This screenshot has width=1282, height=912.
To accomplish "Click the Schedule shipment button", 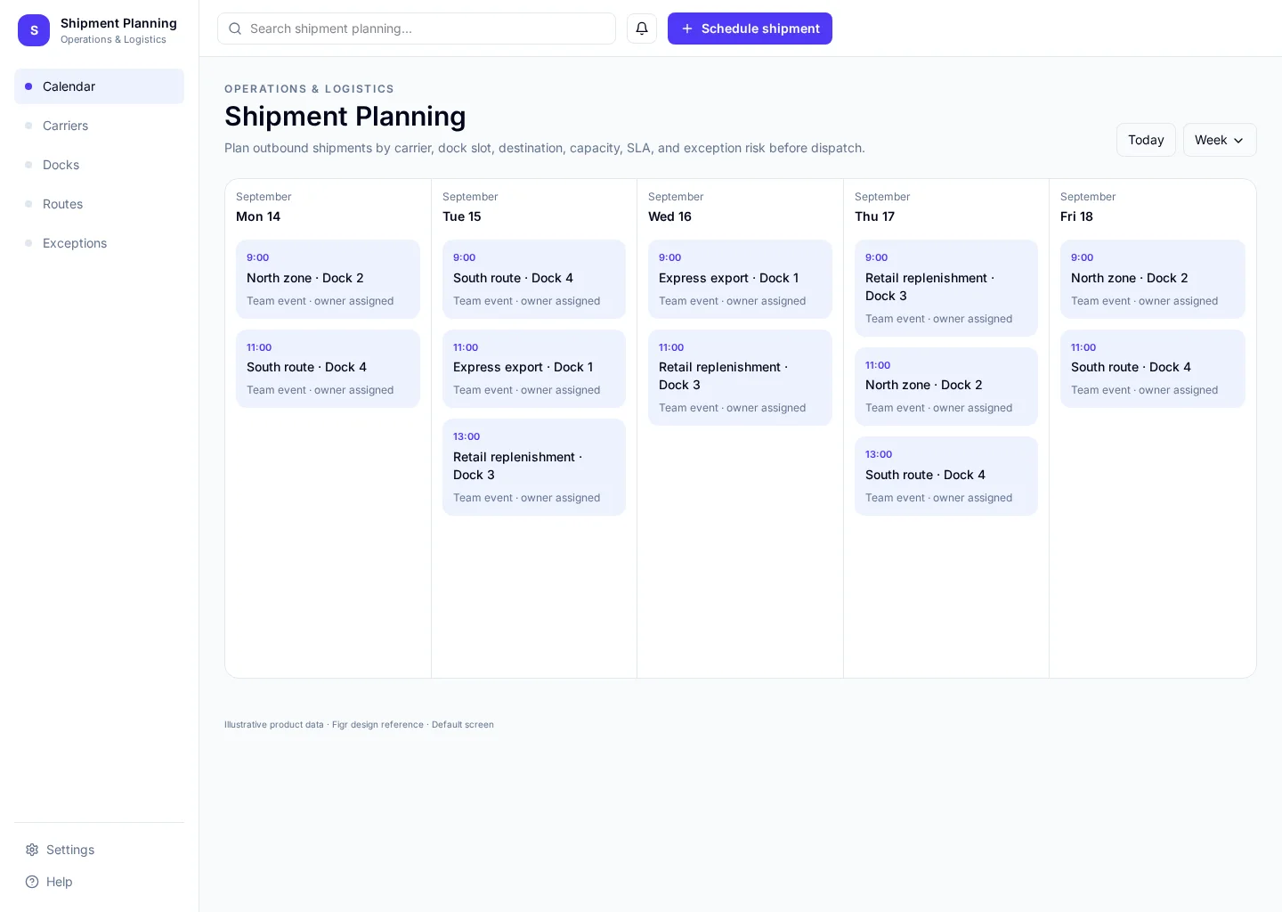I will (x=750, y=28).
